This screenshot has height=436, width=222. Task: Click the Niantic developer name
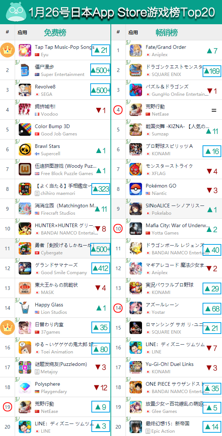point(159,193)
